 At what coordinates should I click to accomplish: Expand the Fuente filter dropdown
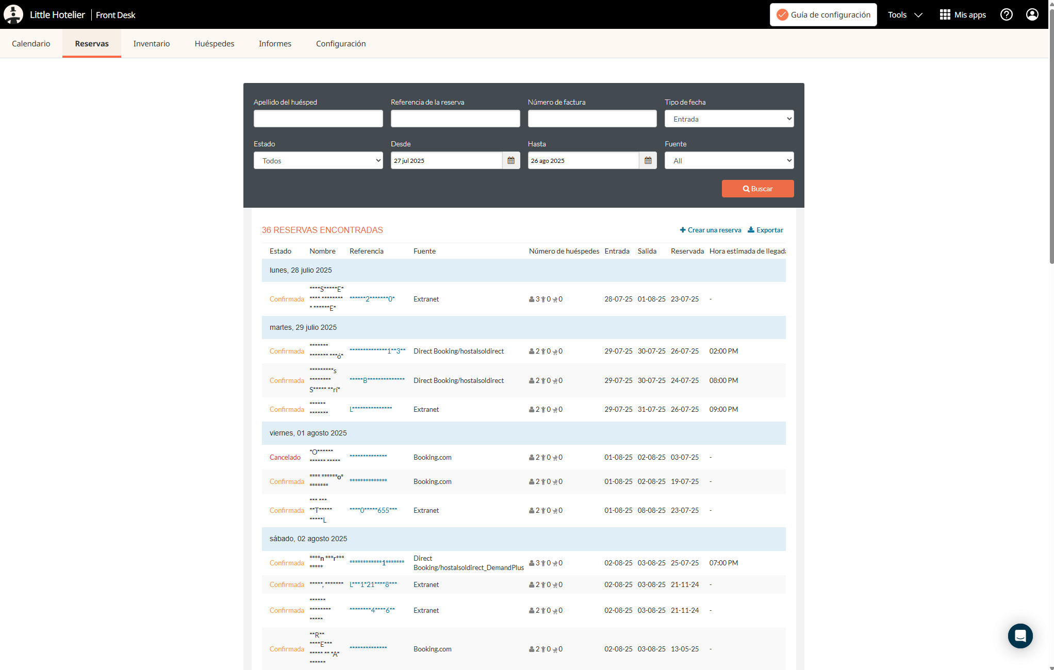[x=729, y=161]
